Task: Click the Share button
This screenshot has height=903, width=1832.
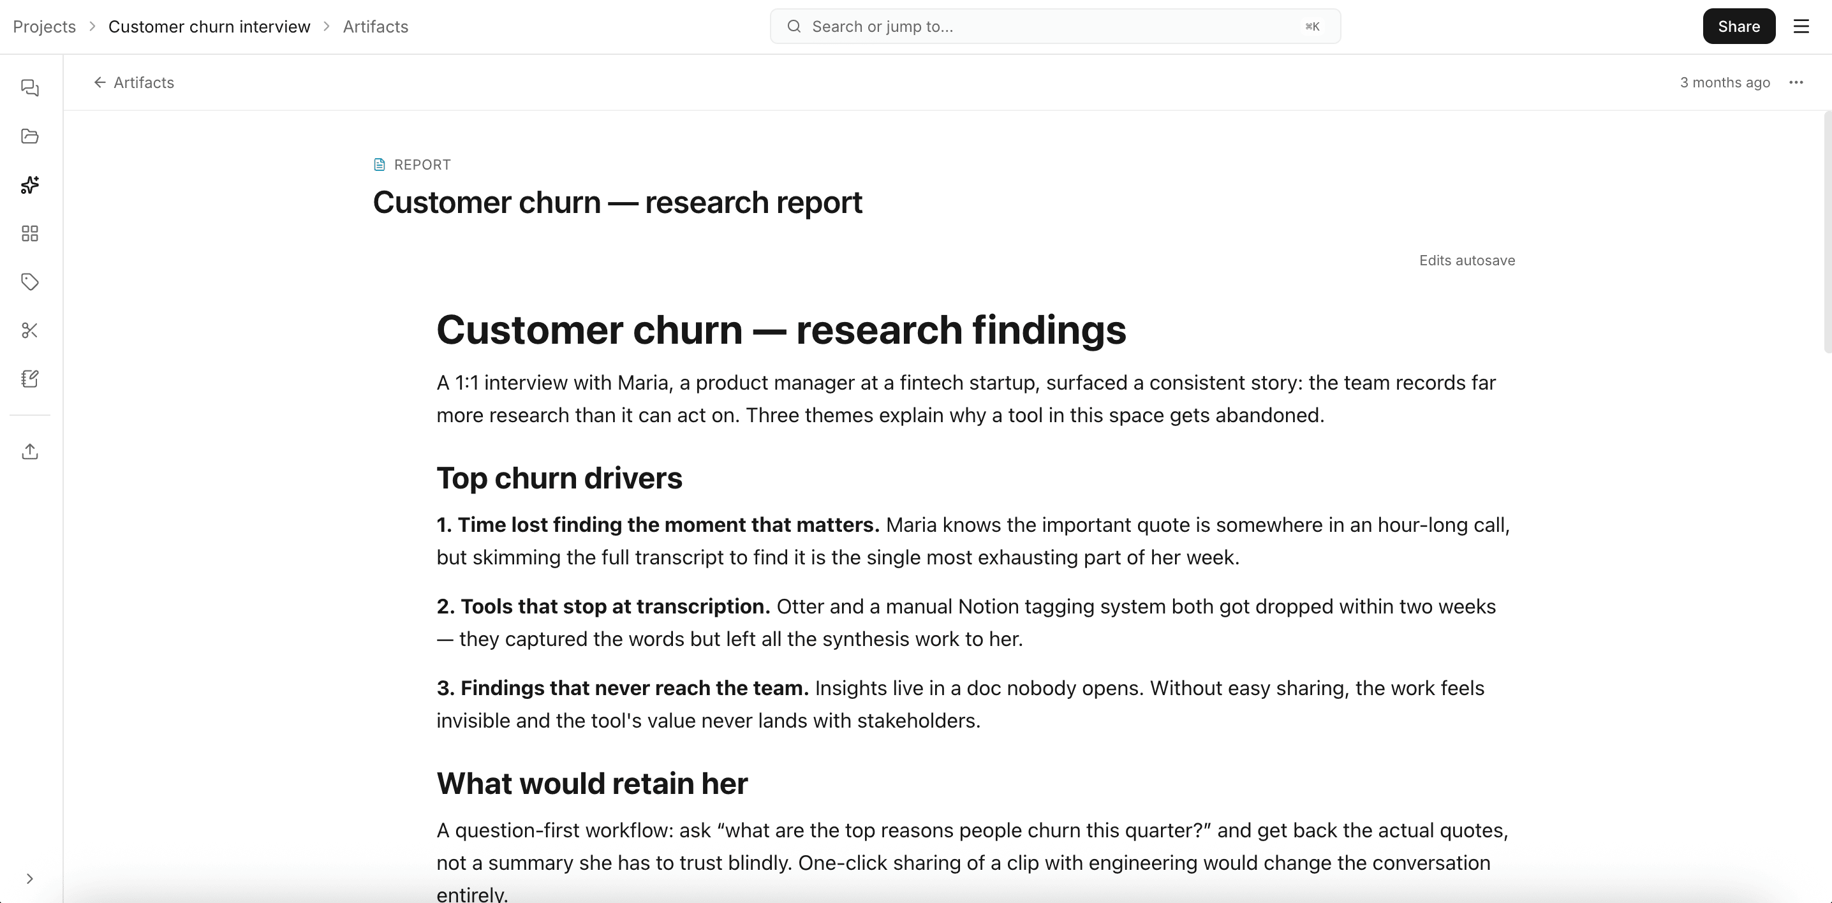Action: [1739, 26]
